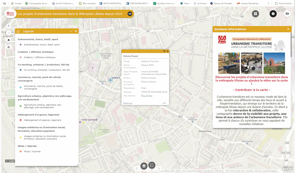Open the popup more-options ellipsis menu

coord(164,103)
